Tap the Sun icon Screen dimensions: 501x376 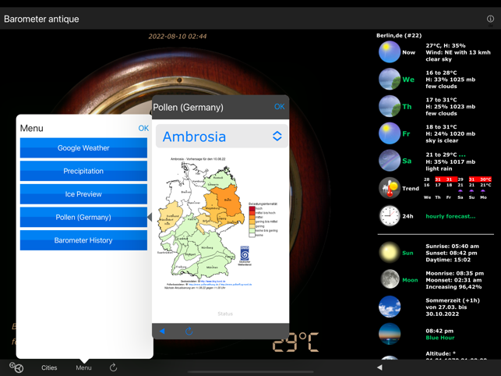click(x=390, y=253)
